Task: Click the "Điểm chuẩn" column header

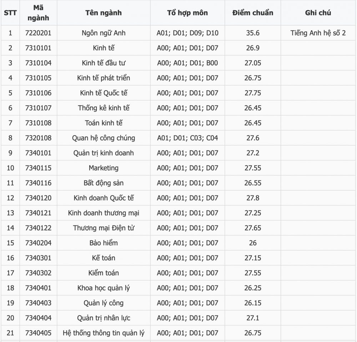Action: [x=253, y=13]
